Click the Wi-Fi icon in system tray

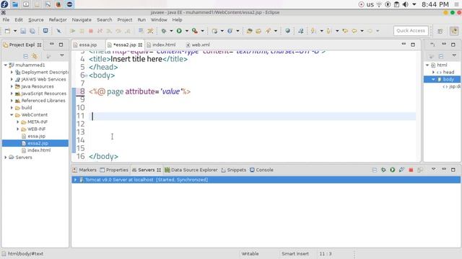[379, 4]
